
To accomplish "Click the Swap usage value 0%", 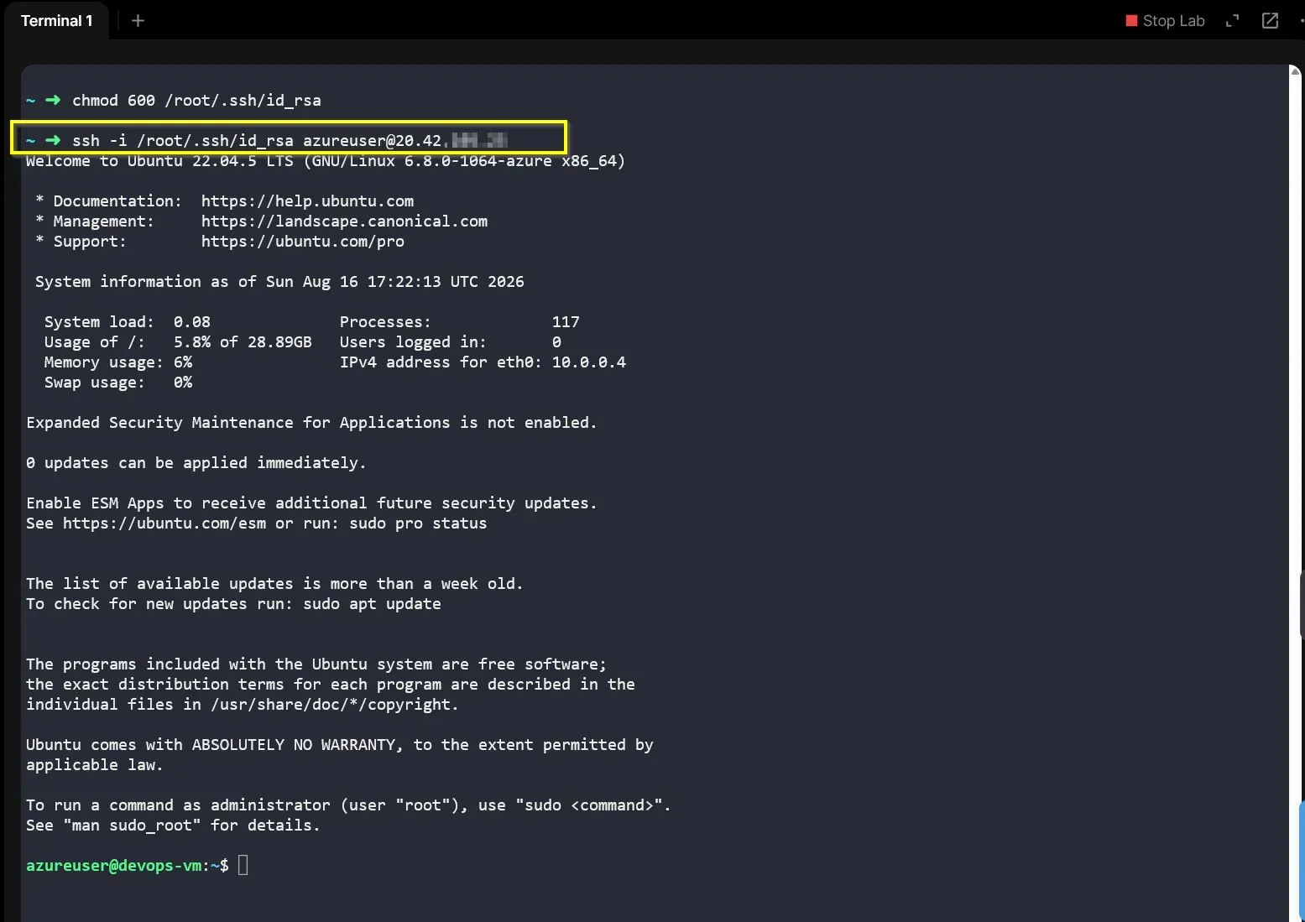I will pyautogui.click(x=183, y=383).
